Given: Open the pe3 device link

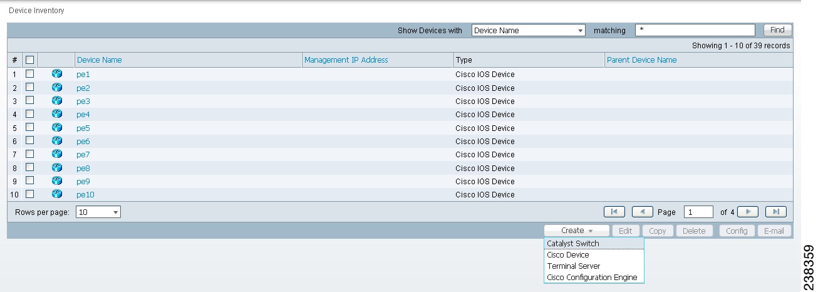Looking at the screenshot, I should tap(83, 101).
